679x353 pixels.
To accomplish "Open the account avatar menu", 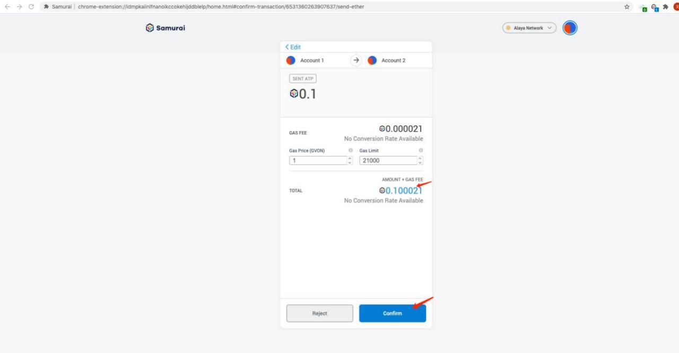I will (x=570, y=28).
